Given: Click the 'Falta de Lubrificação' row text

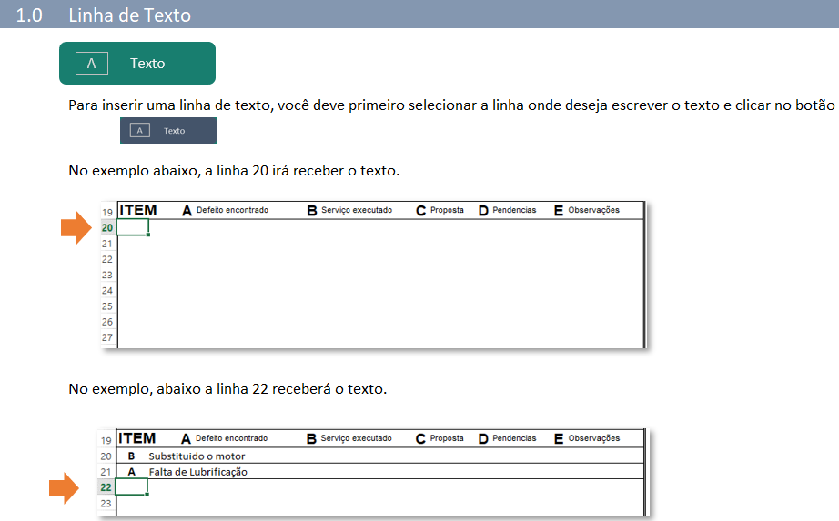Looking at the screenshot, I should [197, 472].
